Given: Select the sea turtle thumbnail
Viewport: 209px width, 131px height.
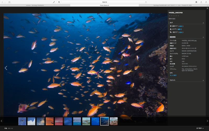Looking at the screenshot, I should pos(86,121).
